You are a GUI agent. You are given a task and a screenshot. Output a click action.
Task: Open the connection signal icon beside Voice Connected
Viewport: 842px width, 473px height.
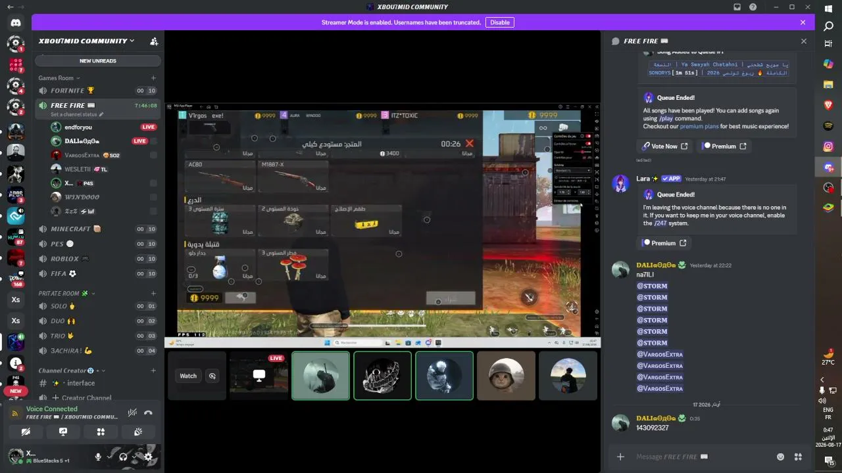[x=15, y=413]
